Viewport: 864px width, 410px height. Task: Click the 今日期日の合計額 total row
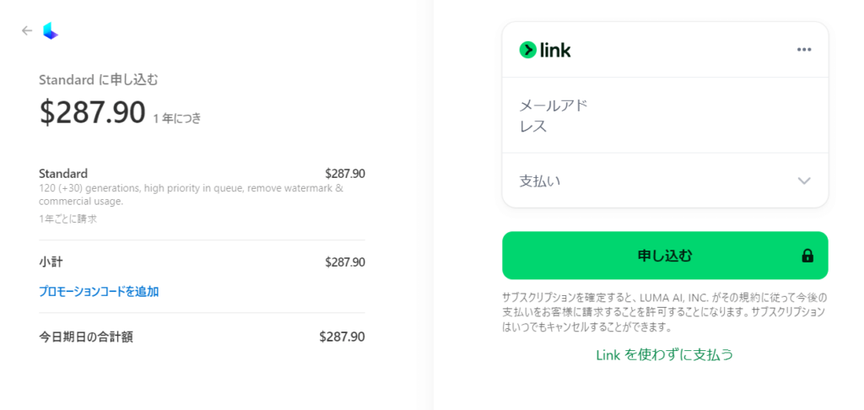[x=202, y=337]
